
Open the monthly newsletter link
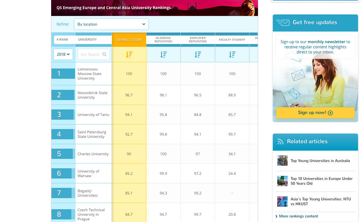click(x=326, y=42)
